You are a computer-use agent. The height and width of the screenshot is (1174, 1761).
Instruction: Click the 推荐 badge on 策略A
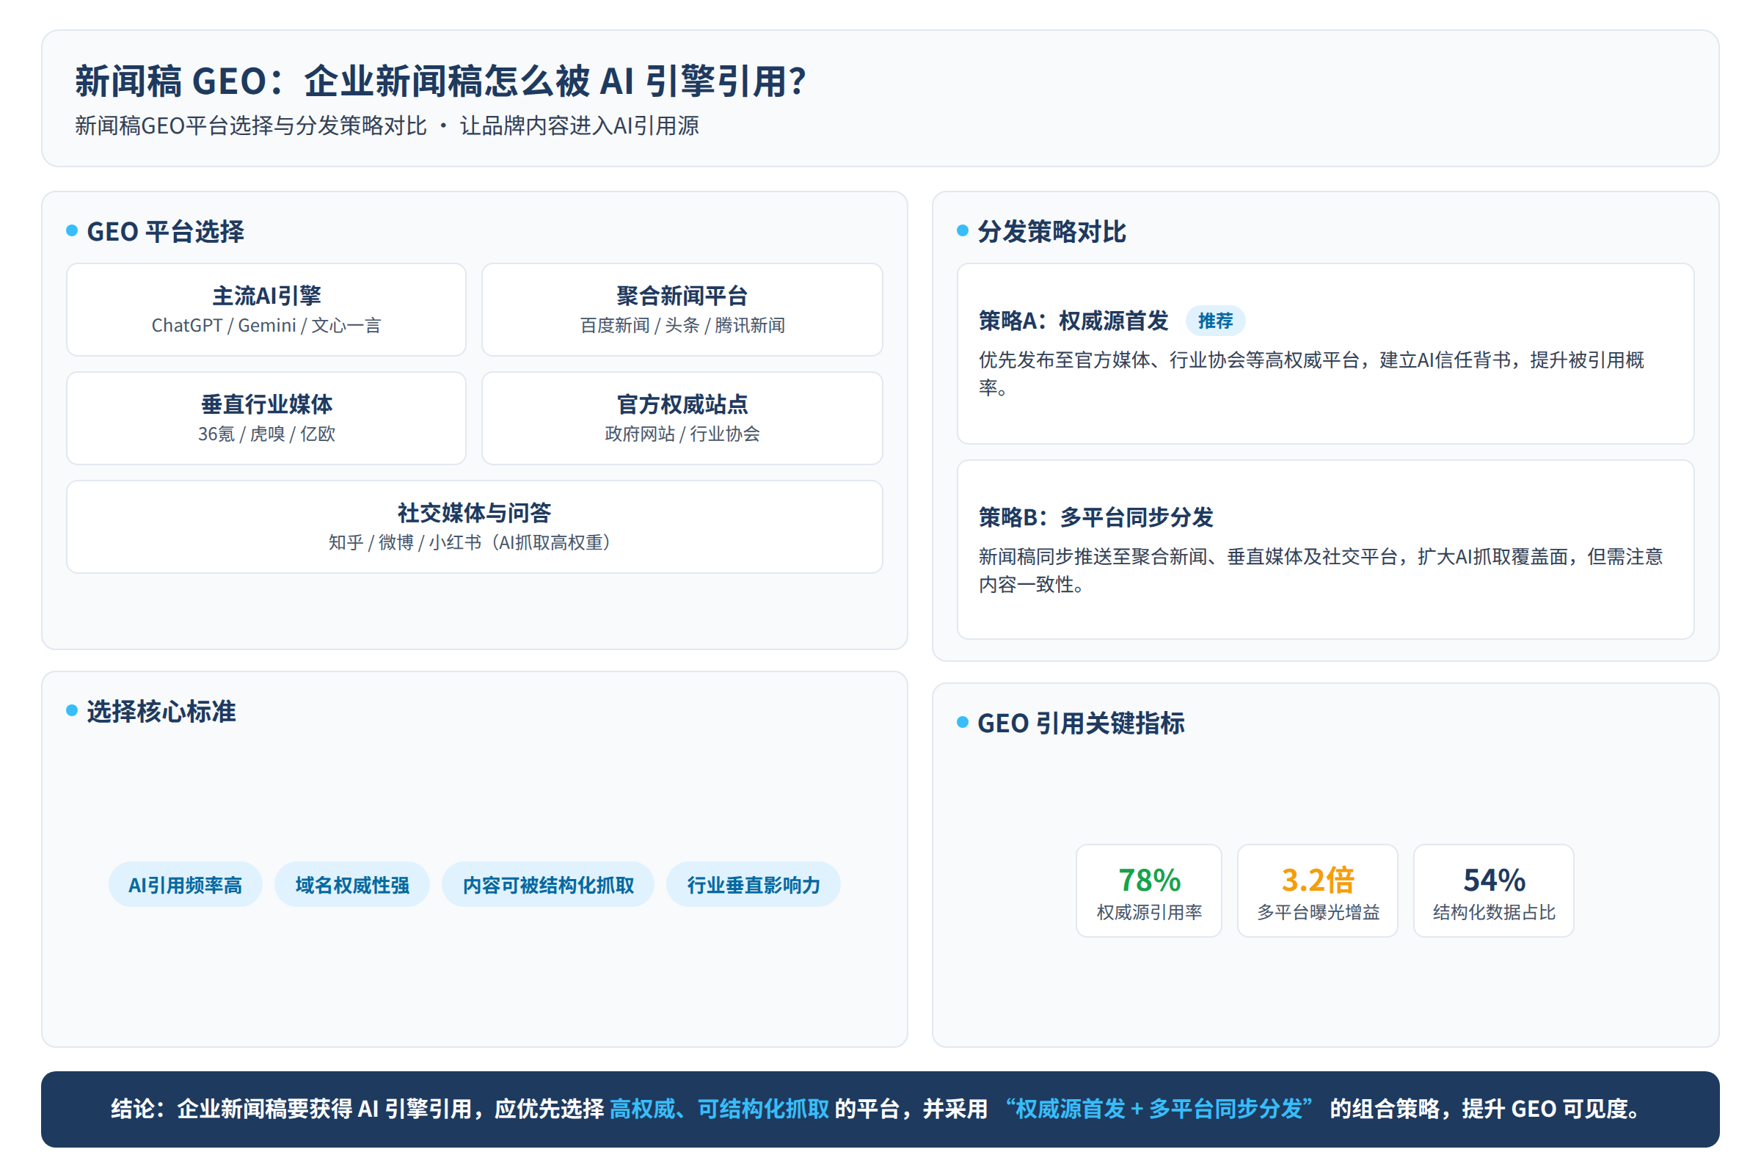click(1214, 321)
